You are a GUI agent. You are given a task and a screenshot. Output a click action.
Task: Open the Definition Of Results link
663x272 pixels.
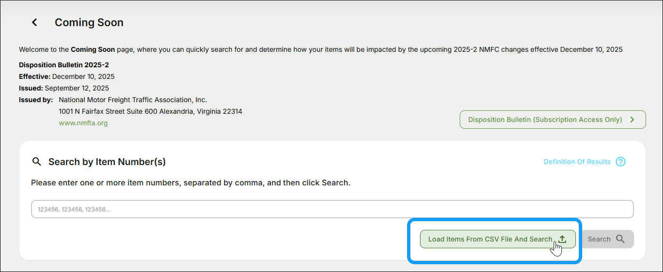pyautogui.click(x=577, y=162)
